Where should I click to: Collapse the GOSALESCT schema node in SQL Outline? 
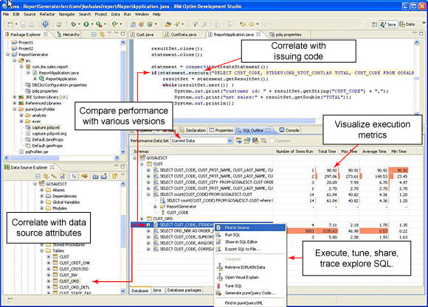point(134,158)
